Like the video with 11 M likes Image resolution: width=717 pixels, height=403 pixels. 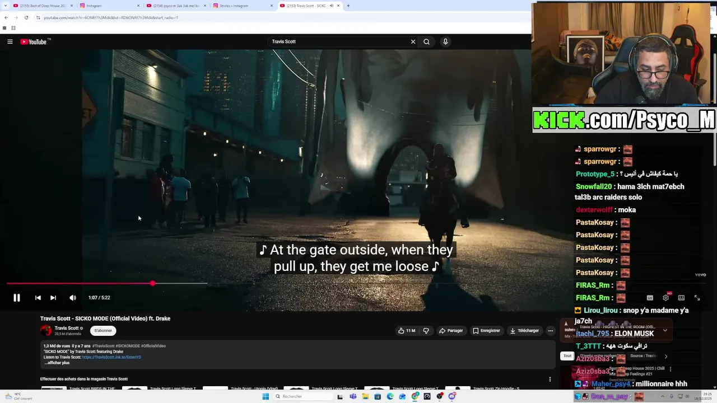pyautogui.click(x=407, y=331)
